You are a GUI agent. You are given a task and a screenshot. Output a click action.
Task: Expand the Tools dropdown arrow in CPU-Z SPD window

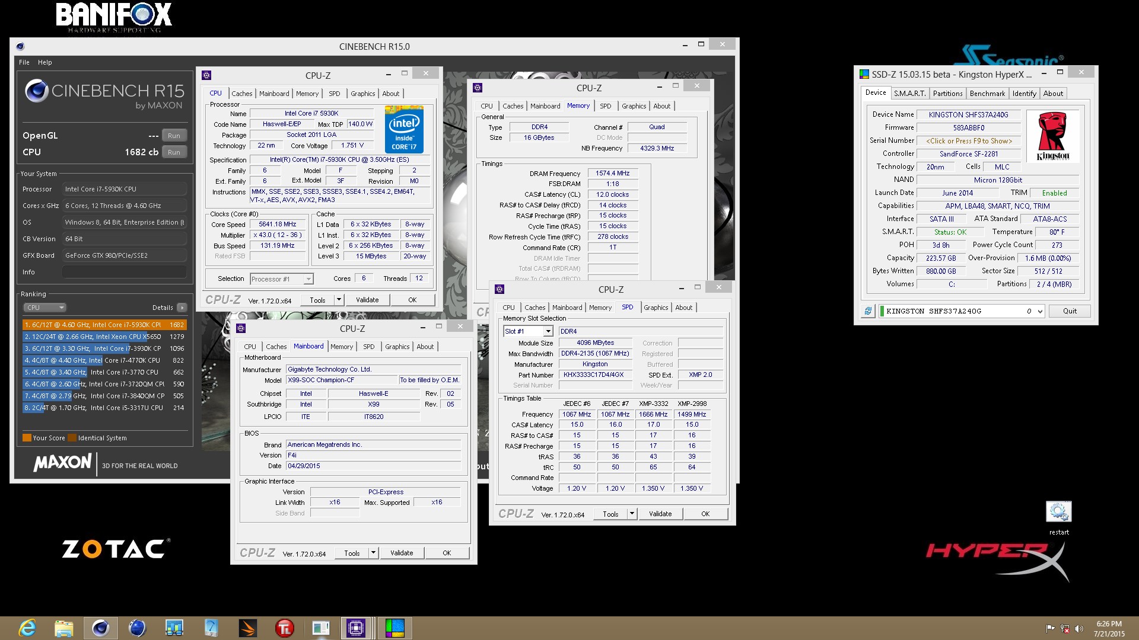coord(632,514)
